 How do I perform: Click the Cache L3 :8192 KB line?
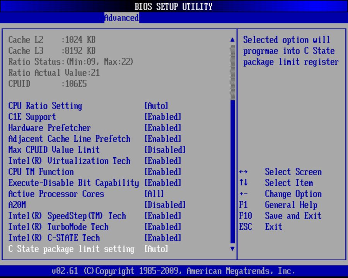[x=52, y=51]
